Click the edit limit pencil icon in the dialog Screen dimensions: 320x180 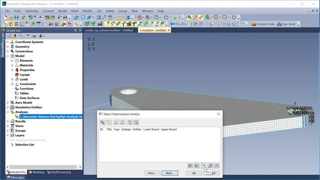tap(210, 165)
